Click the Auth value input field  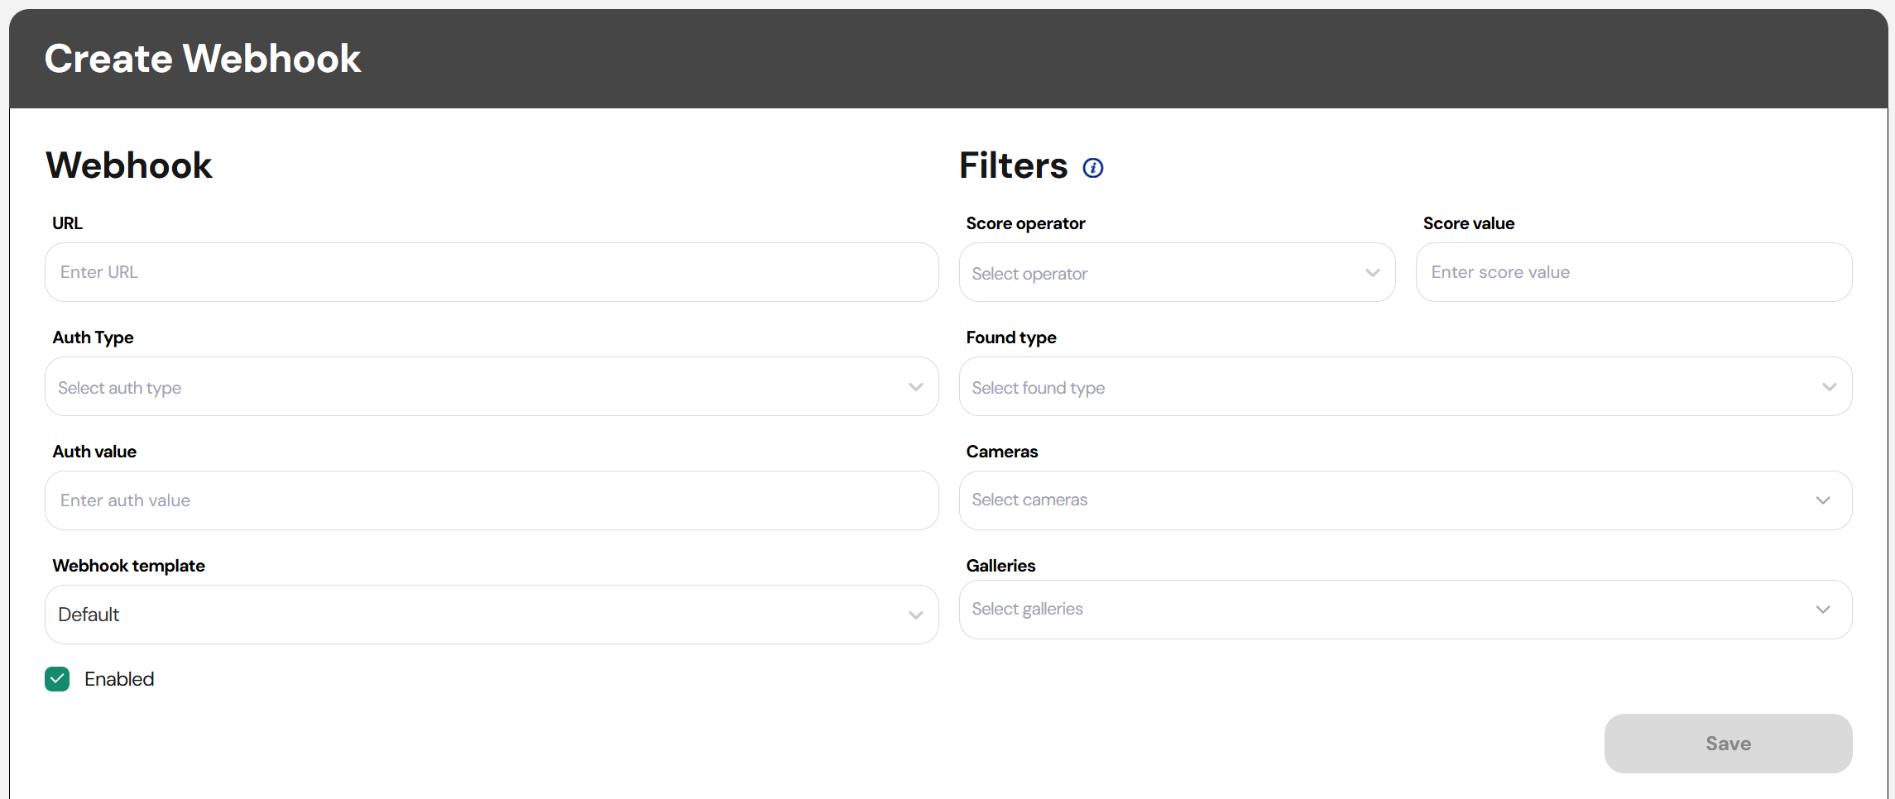(x=491, y=500)
